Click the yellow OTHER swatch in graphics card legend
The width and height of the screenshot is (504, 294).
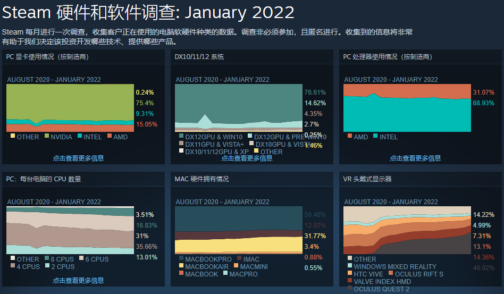click(13, 136)
